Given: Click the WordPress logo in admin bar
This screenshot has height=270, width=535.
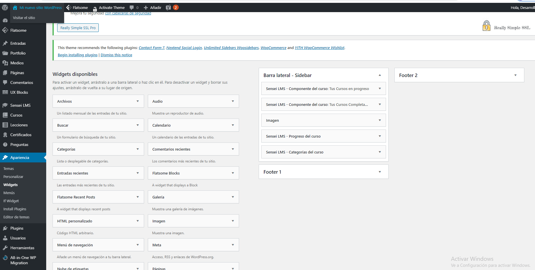Looking at the screenshot, I should pos(5,7).
